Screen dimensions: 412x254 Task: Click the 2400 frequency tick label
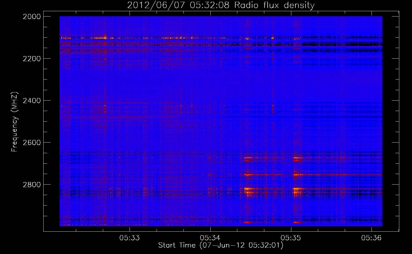[32, 101]
